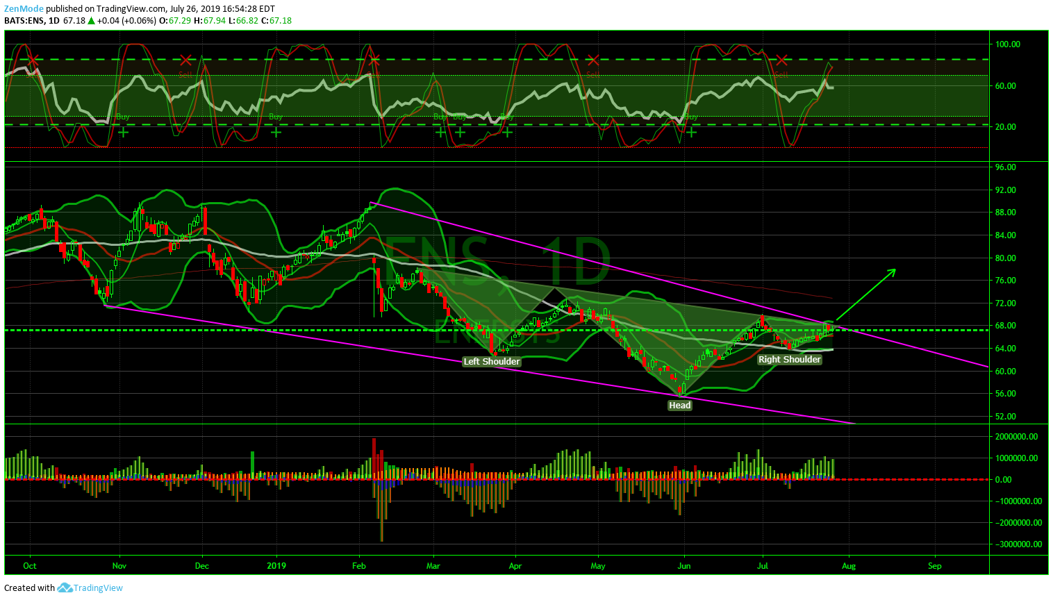Click the low value L:66.82
1053x600 pixels.
[x=243, y=21]
